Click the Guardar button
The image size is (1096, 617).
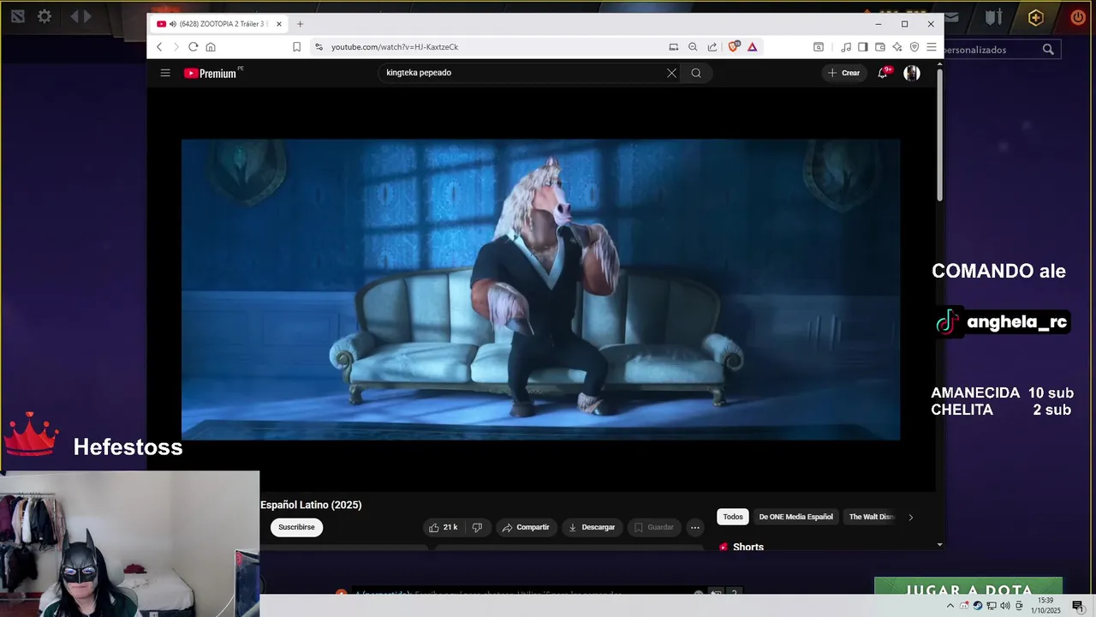[x=653, y=527]
